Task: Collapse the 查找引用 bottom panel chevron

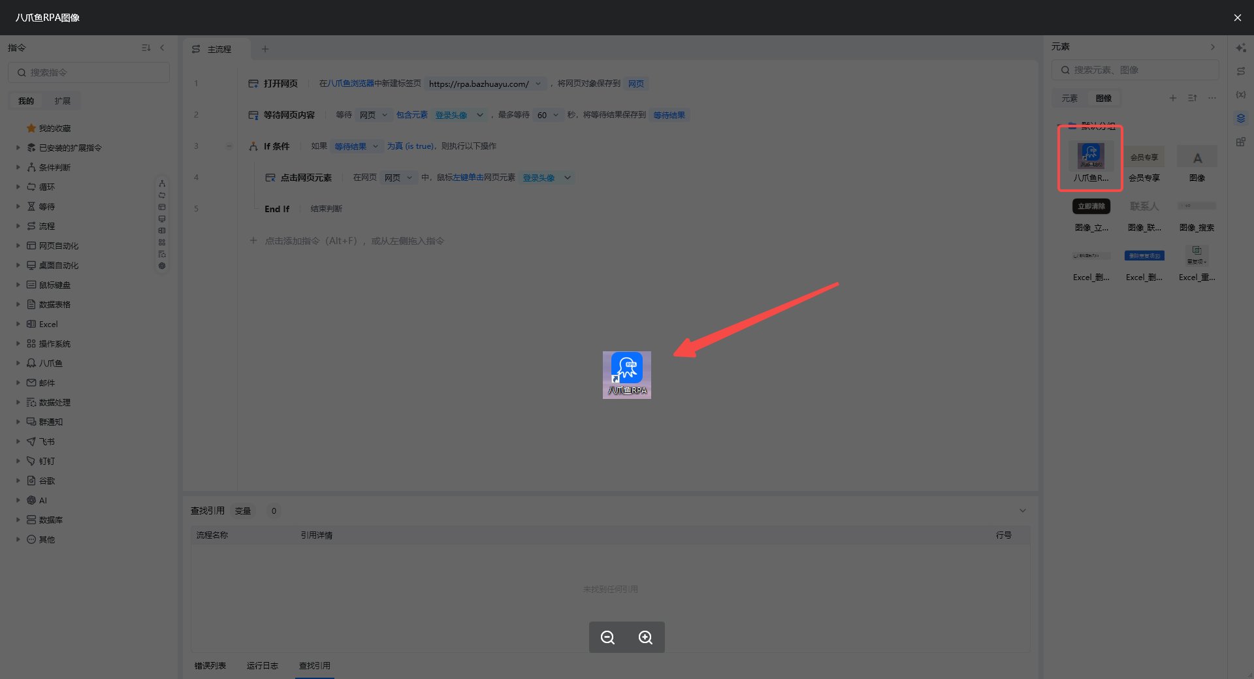Action: coord(1023,511)
